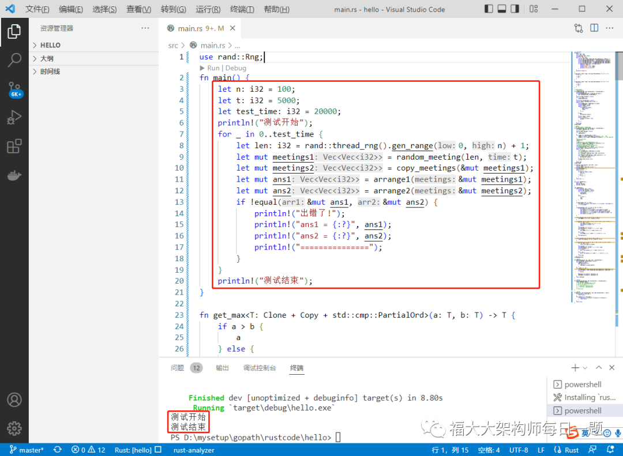Select the highlighted bottom powershell terminal
The width and height of the screenshot is (623, 456).
tap(584, 410)
